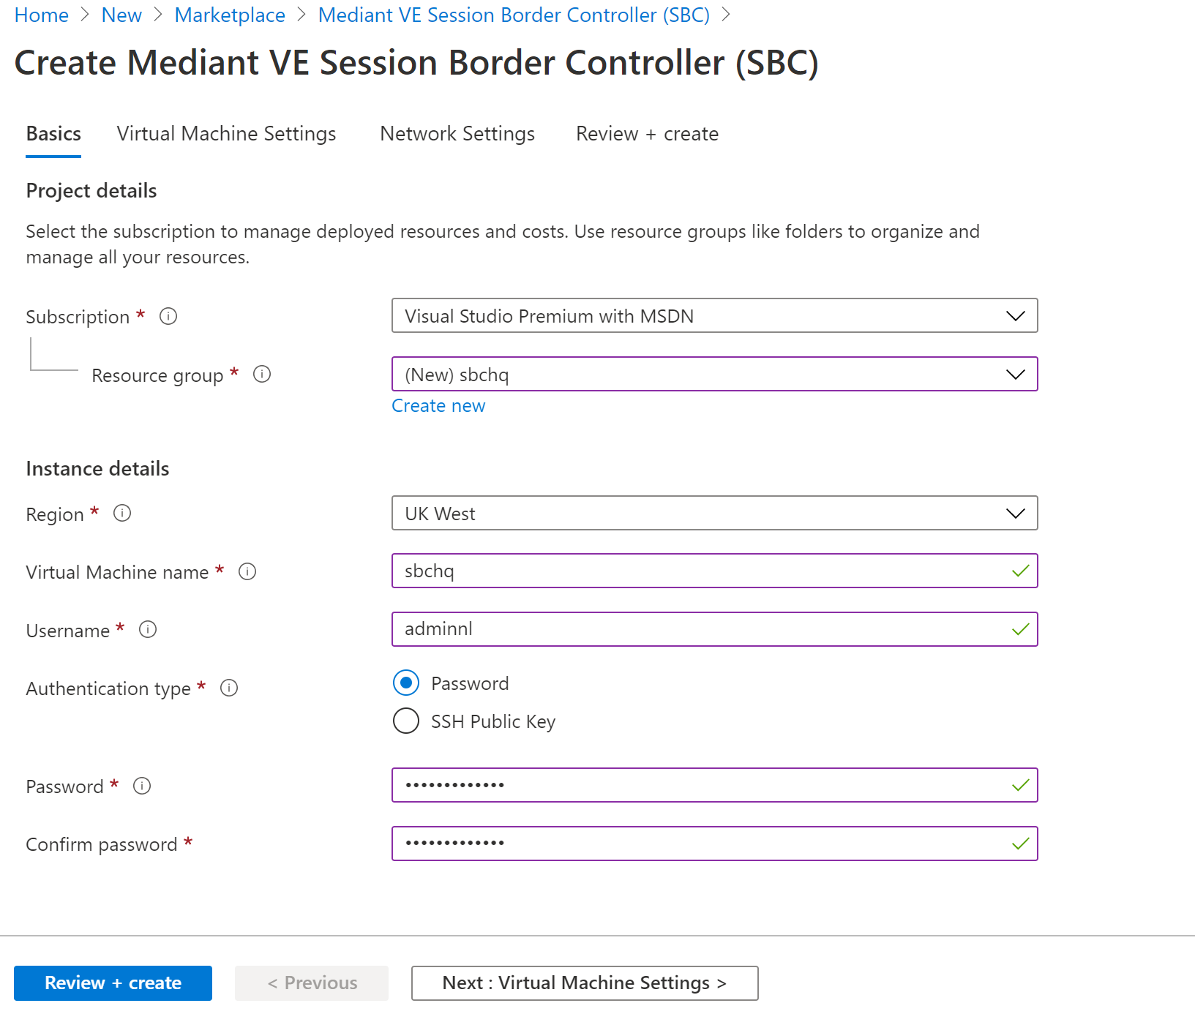
Task: Click the Authentication type info icon
Action: 229,688
